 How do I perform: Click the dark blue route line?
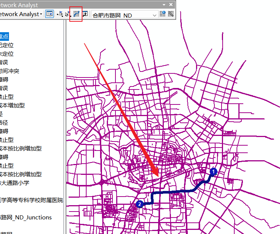pos(173,192)
